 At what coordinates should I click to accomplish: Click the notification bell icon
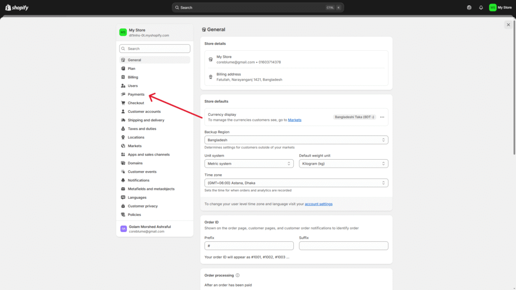point(481,8)
